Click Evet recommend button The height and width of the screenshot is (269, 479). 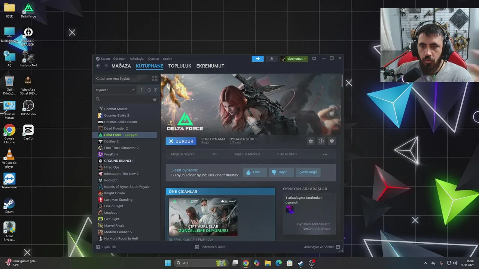(255, 172)
